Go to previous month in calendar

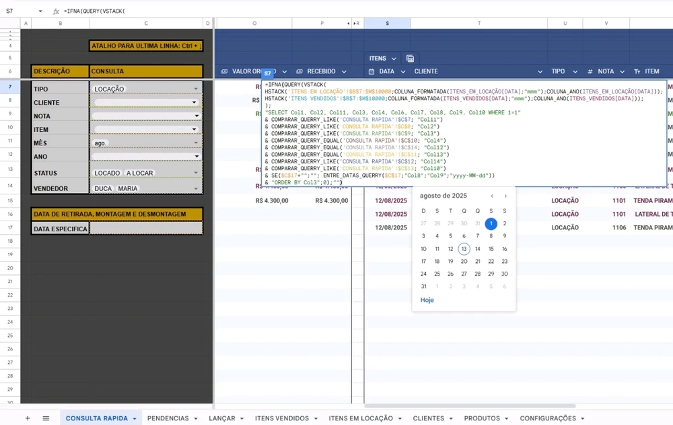pyautogui.click(x=492, y=196)
